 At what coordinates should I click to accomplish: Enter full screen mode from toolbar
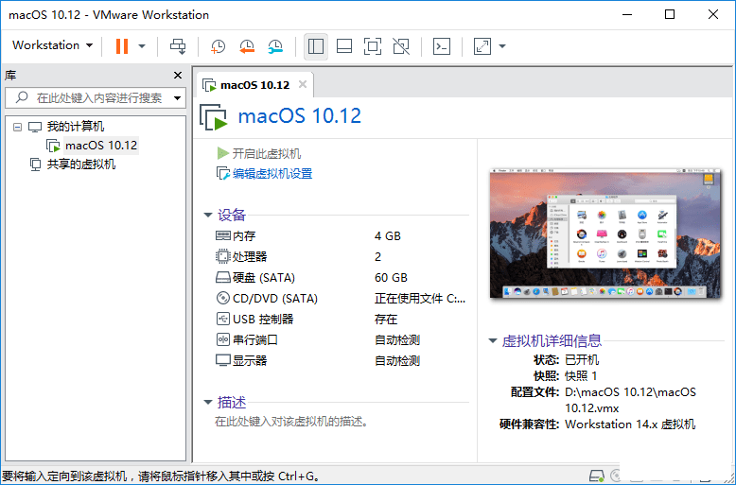point(373,45)
